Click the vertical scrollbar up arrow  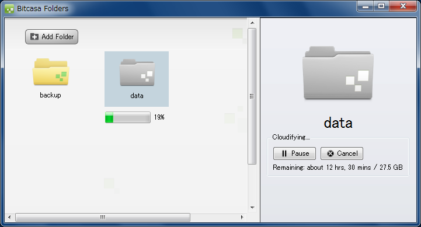(x=252, y=23)
